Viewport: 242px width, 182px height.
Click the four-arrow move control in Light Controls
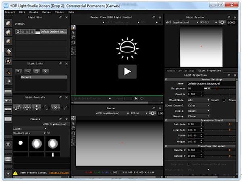pos(36,108)
